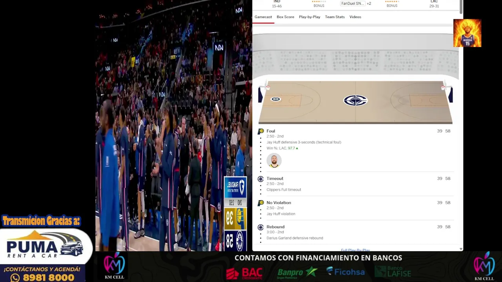The width and height of the screenshot is (502, 282).
Task: Switch to the Team Stats tab
Action: click(x=335, y=17)
